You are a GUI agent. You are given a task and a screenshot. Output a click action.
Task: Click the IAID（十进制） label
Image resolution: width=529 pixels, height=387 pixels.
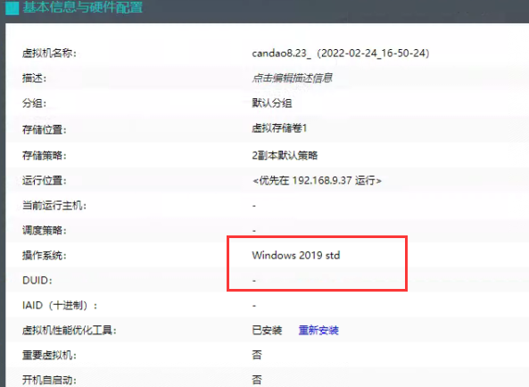pyautogui.click(x=60, y=306)
